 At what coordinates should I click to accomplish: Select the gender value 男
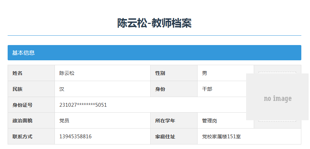[205, 73]
